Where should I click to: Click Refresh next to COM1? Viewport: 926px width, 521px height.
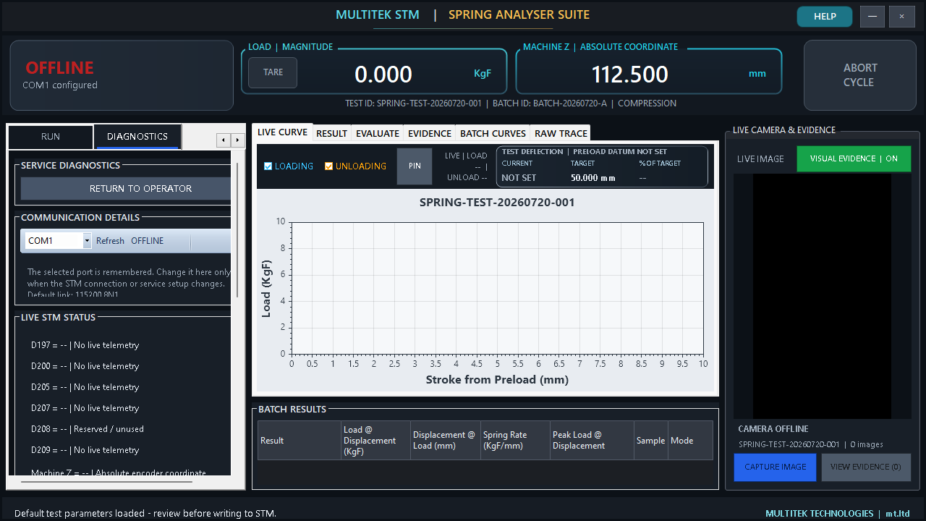click(x=110, y=241)
